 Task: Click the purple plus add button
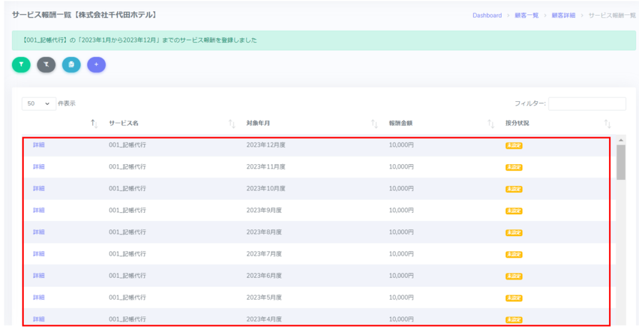pos(96,64)
